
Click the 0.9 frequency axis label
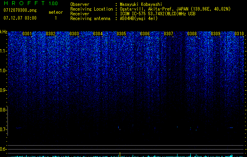pyautogui.click(x=3, y=90)
